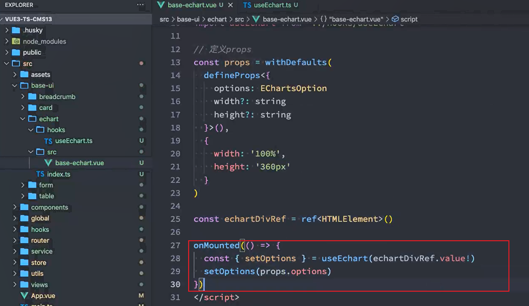529x306 pixels.
Task: Click the .husky folder icon
Action: 16,30
